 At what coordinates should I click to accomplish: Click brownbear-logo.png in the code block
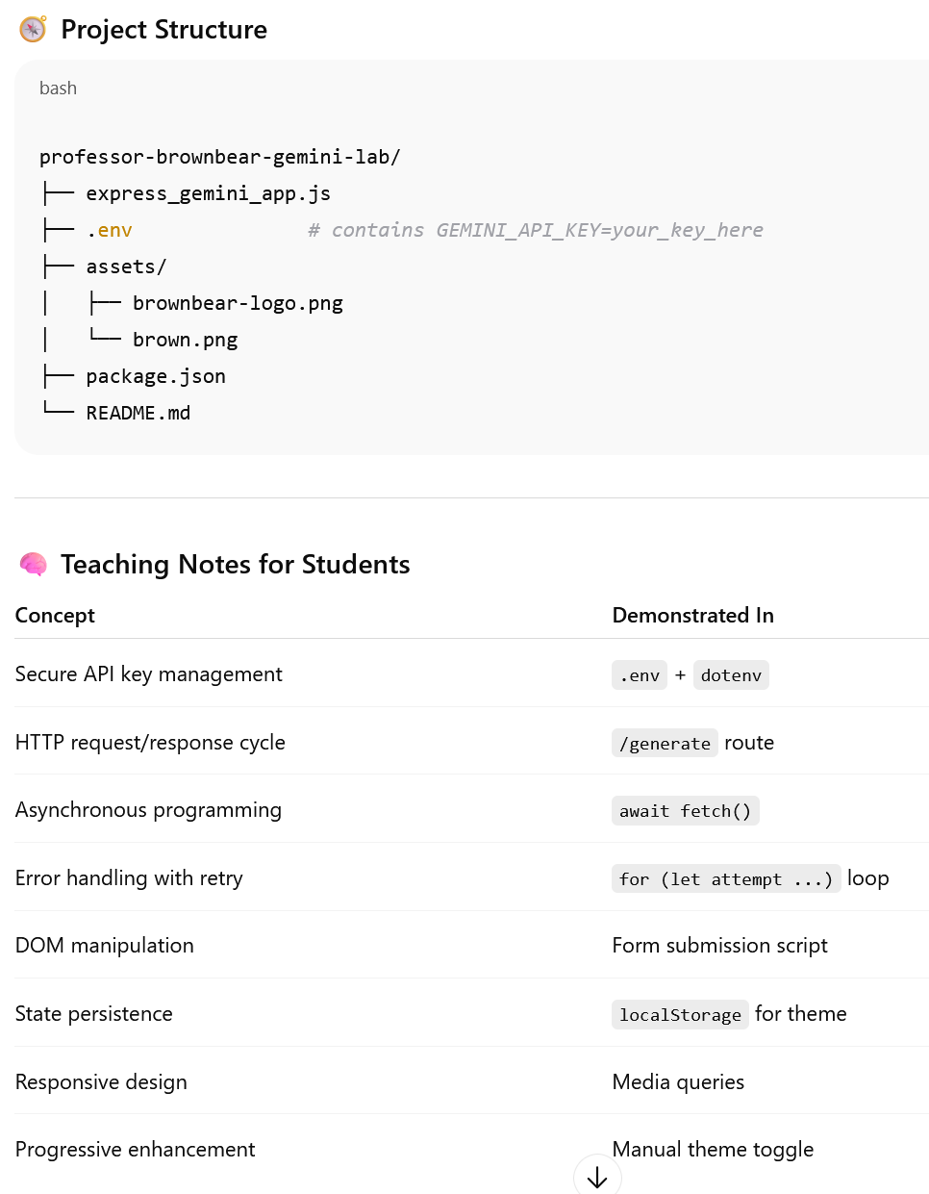pyautogui.click(x=238, y=303)
